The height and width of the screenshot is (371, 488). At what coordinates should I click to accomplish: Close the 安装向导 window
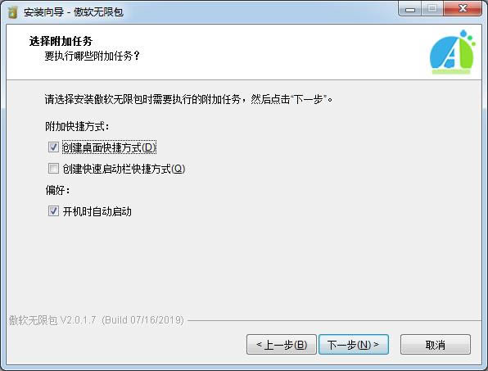(x=463, y=9)
